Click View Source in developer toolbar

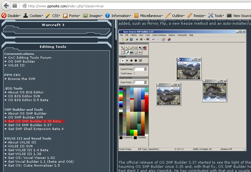point(239,15)
